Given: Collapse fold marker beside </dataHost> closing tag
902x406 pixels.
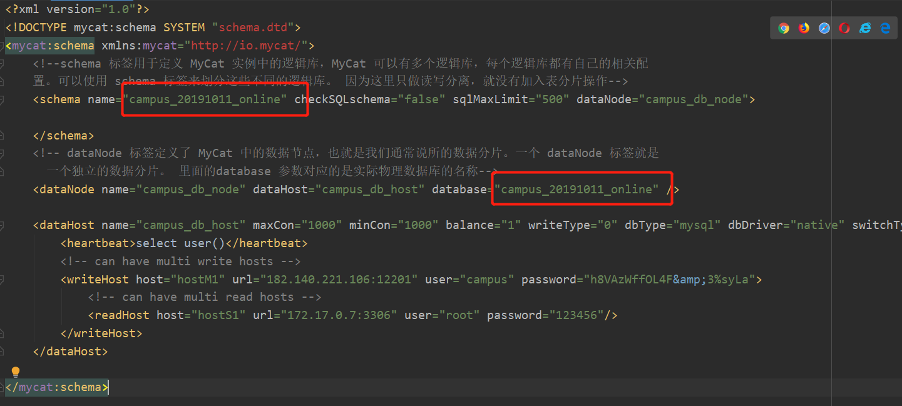Looking at the screenshot, I should pyautogui.click(x=2, y=352).
